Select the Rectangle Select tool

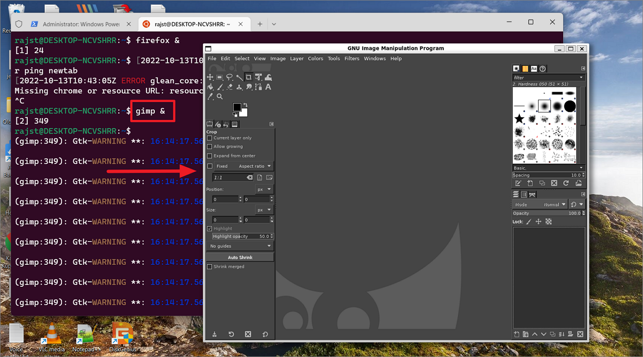click(220, 77)
